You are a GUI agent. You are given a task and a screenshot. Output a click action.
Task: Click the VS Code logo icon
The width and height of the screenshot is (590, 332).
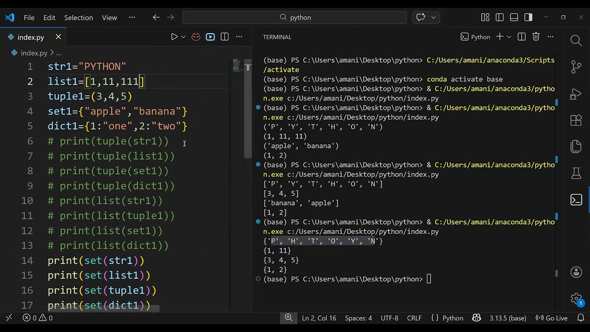click(x=10, y=18)
